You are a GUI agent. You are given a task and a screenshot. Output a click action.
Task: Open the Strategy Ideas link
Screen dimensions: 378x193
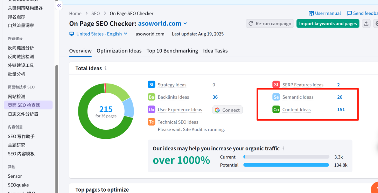click(172, 85)
